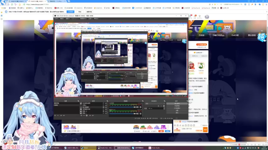Toggle checkbox beside chat toolbar icons
Image resolution: width=268 pixels, height=150 pixels.
[x=201, y=125]
